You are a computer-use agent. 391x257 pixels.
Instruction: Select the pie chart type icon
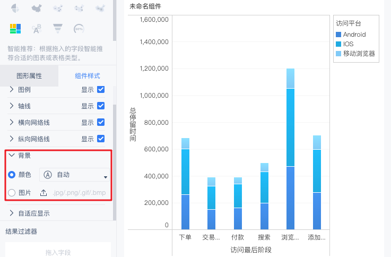point(15,8)
